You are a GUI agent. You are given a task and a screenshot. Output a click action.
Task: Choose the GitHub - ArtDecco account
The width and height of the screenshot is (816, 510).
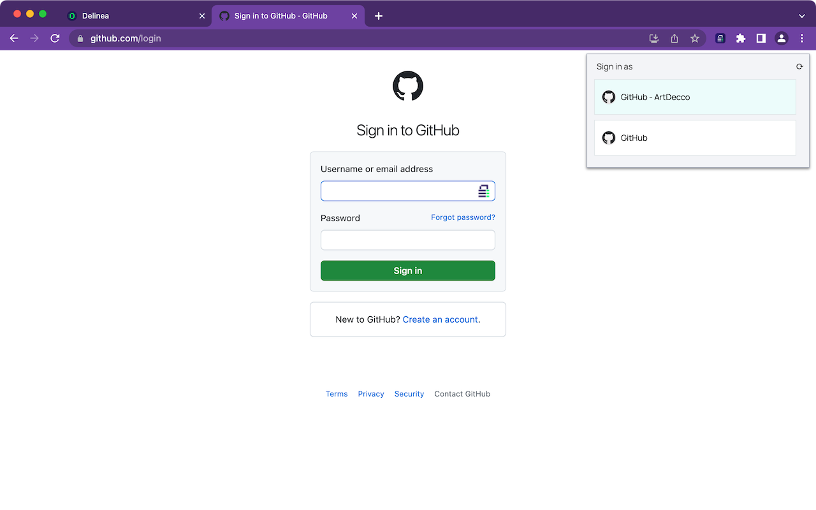(x=695, y=97)
